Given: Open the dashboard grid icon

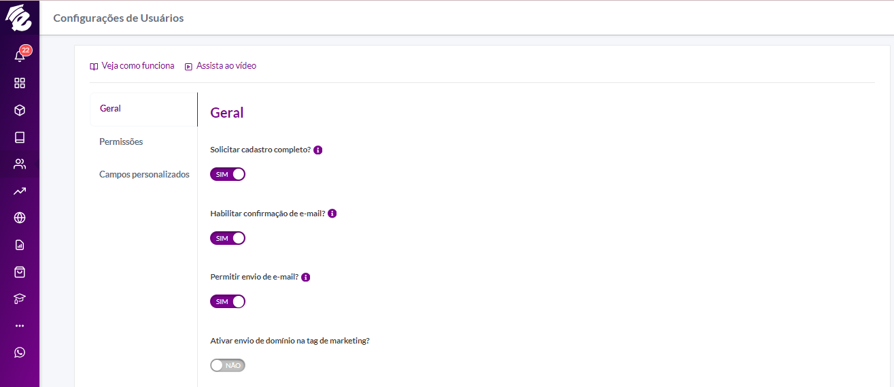Looking at the screenshot, I should coord(20,83).
